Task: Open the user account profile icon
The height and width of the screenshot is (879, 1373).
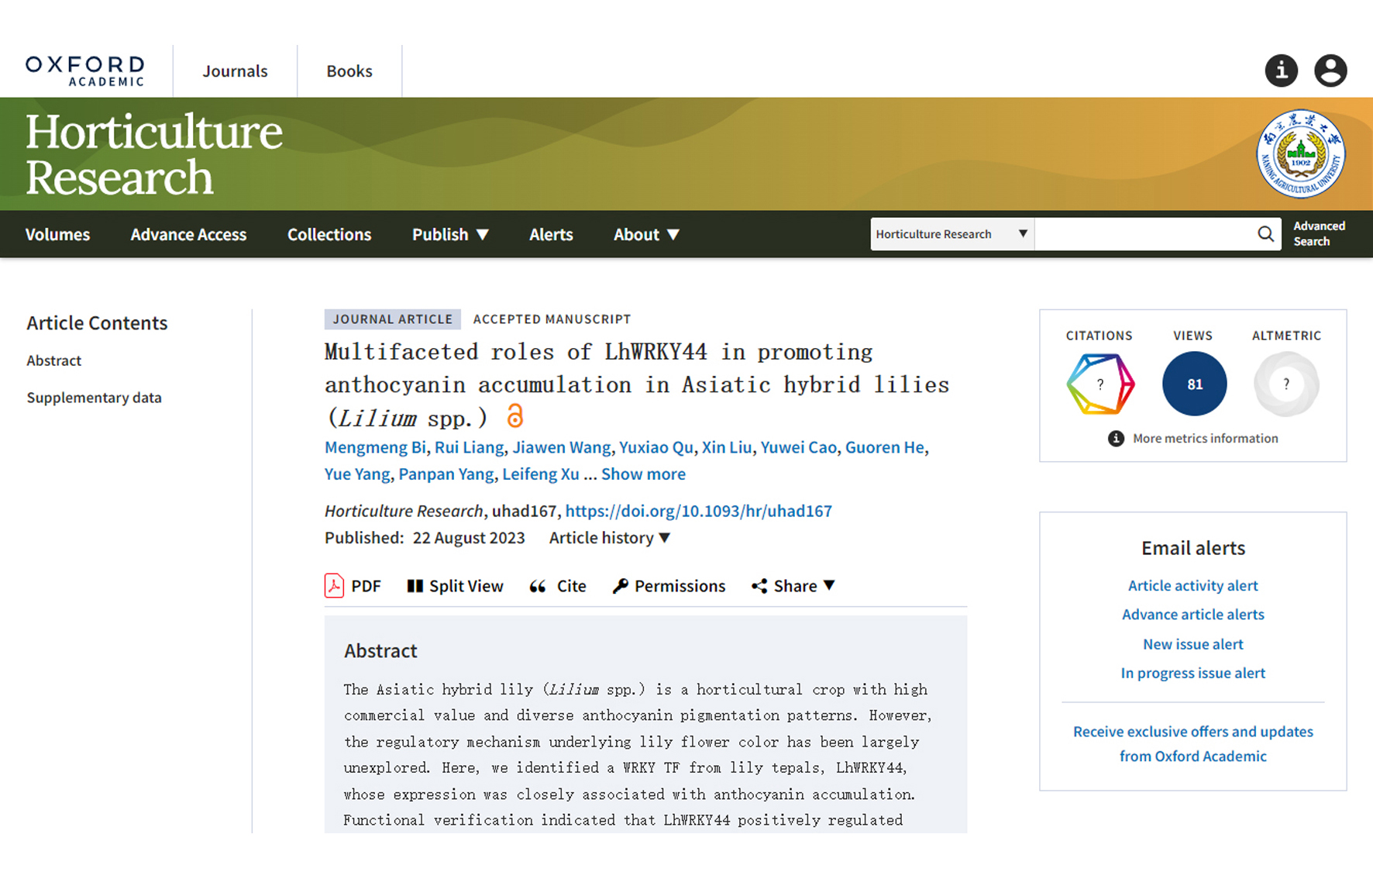Action: click(x=1330, y=71)
